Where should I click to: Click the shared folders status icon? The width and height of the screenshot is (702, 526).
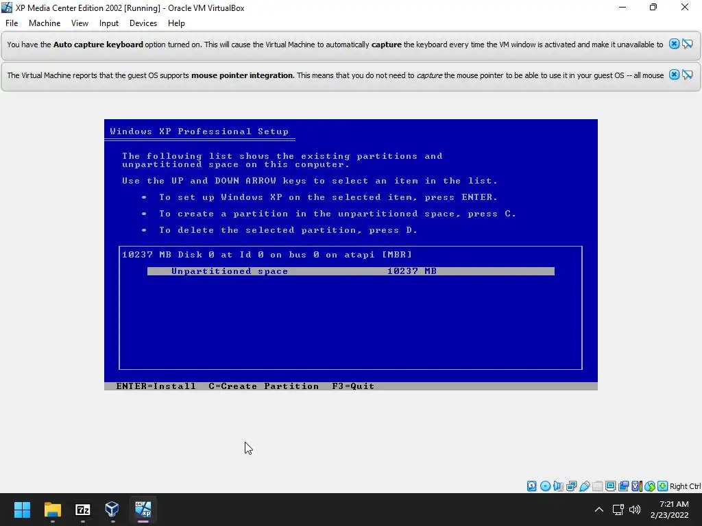597,486
